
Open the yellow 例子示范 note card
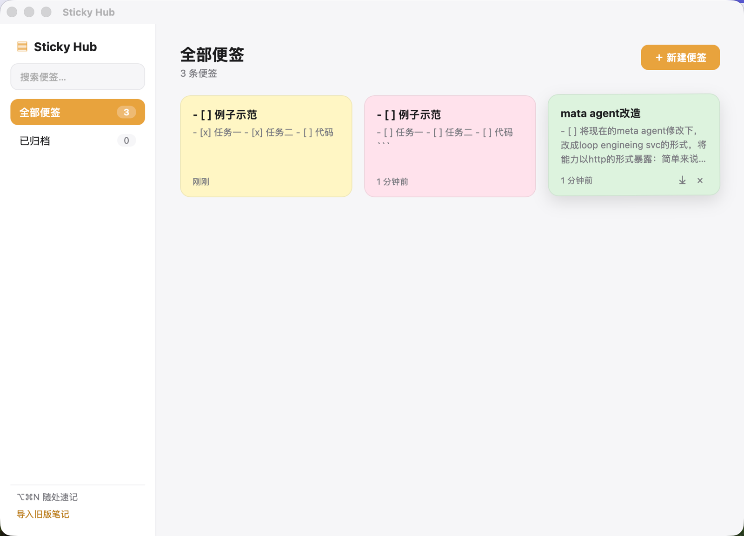(x=266, y=146)
